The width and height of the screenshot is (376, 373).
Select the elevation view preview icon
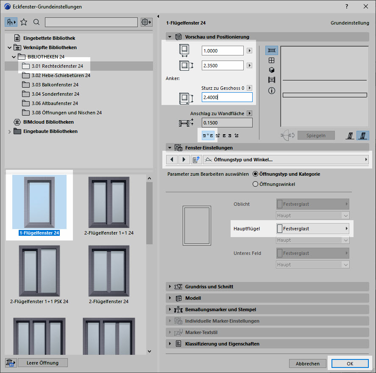271,60
